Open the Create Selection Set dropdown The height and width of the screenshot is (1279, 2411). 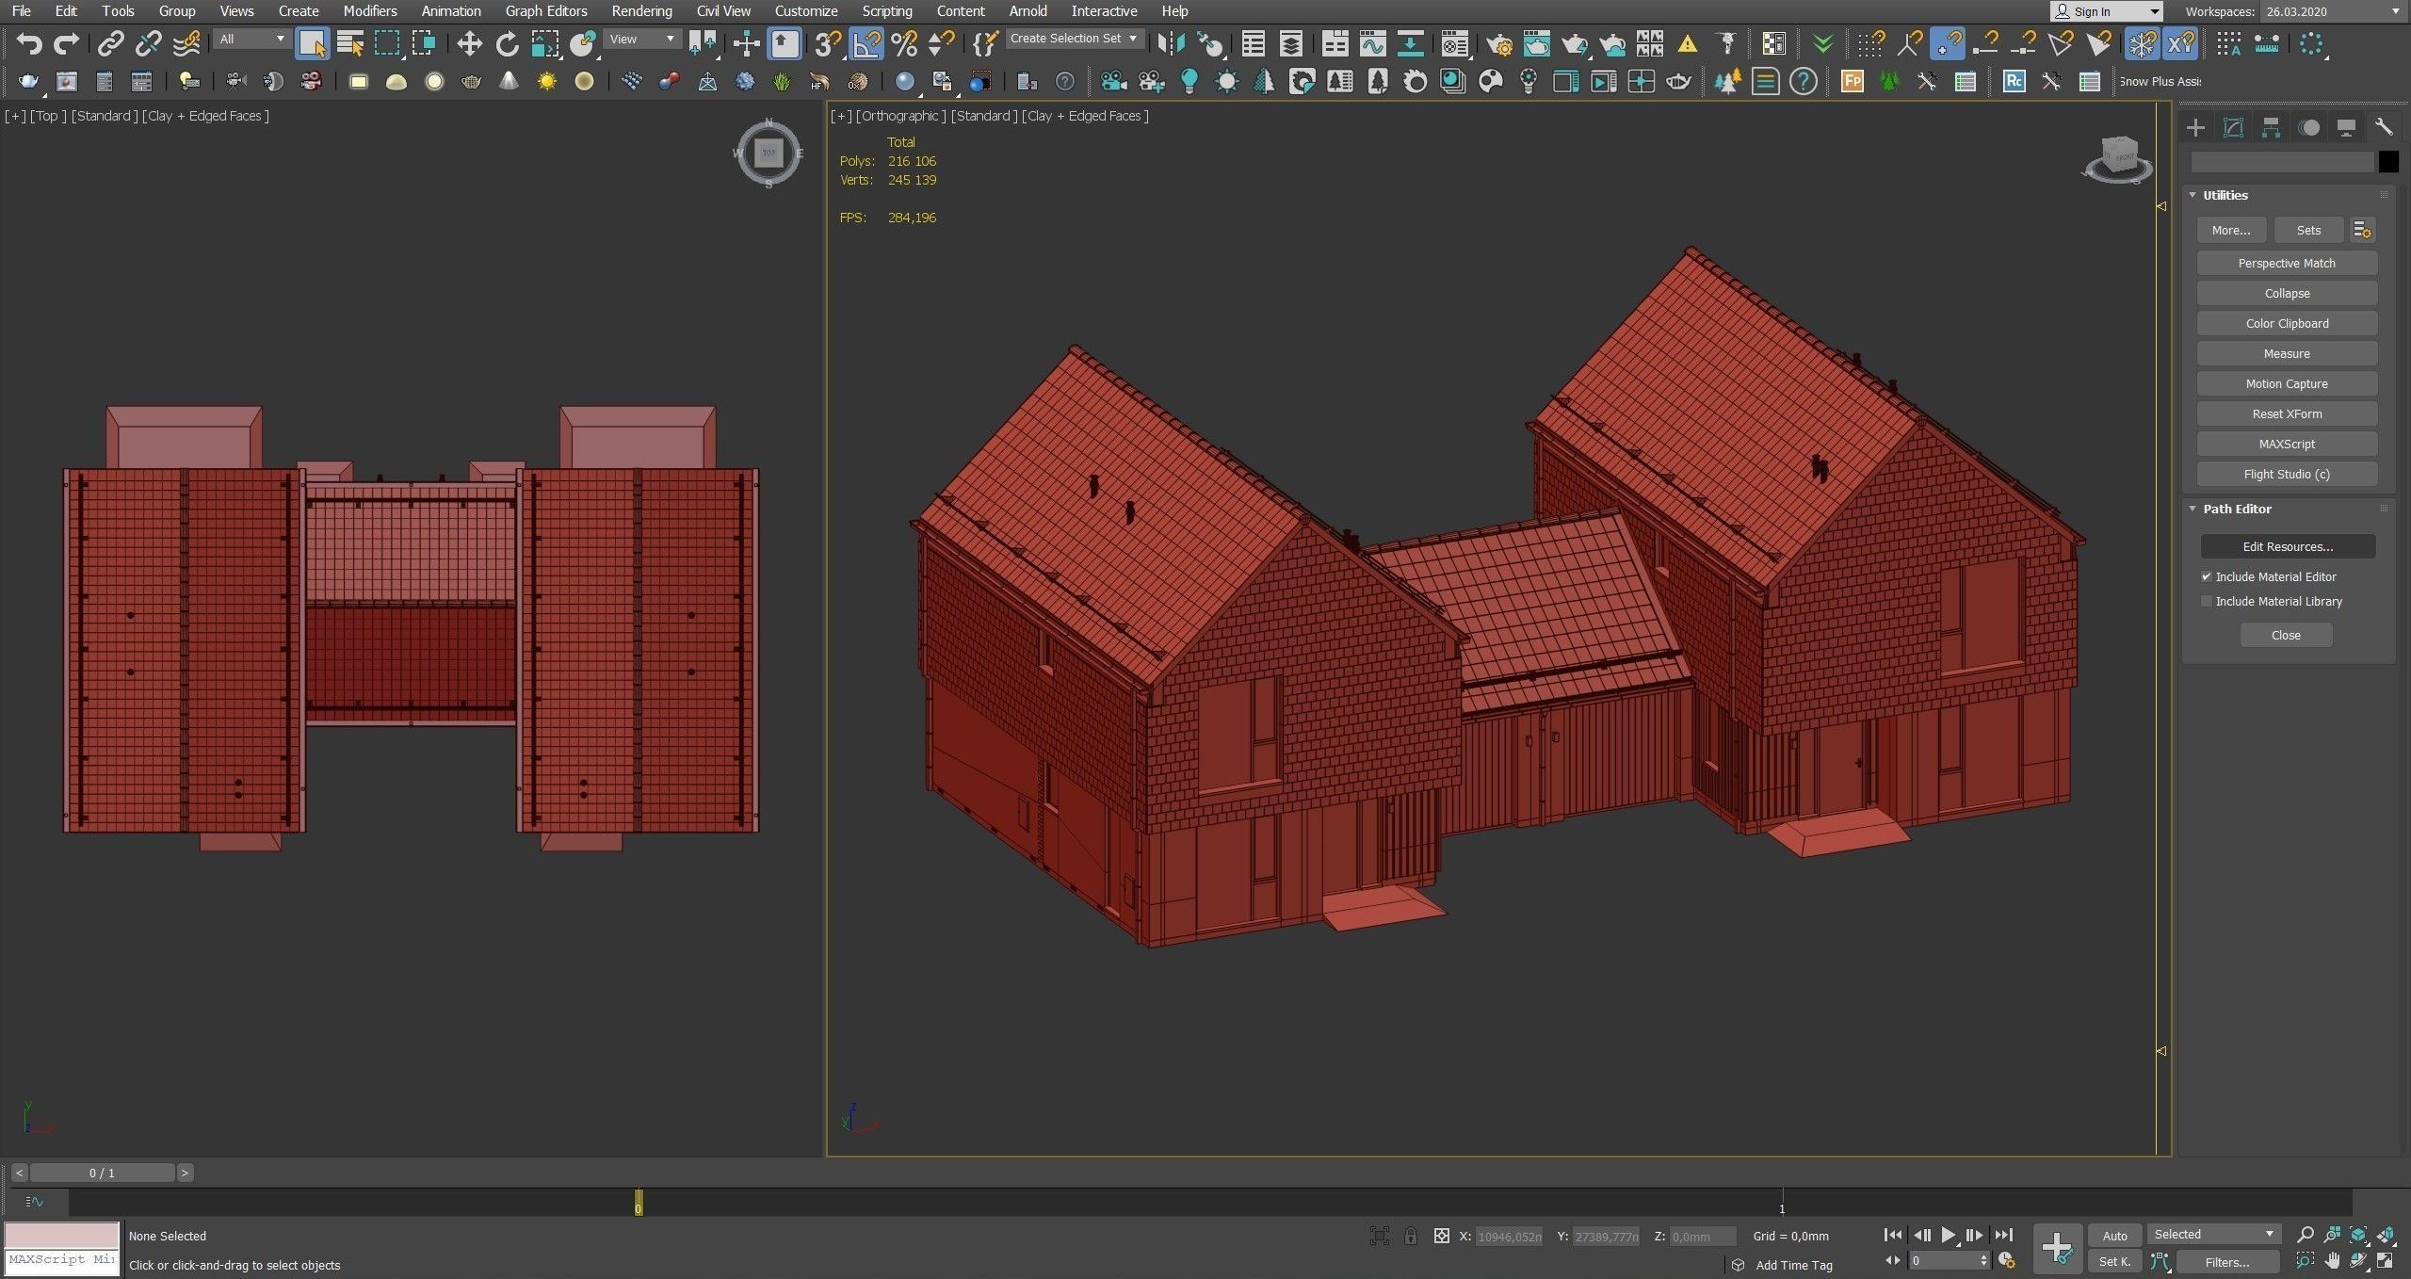1074,39
